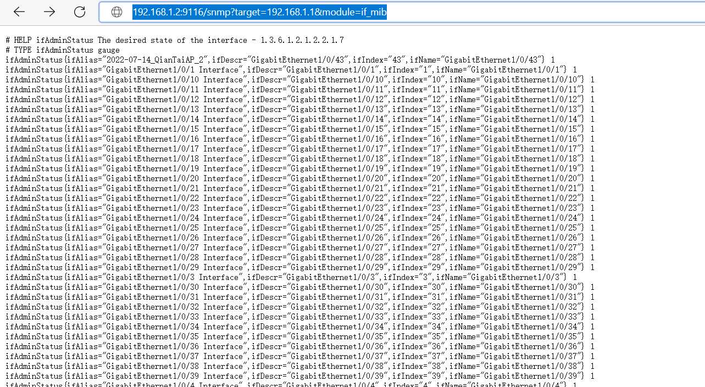Click the GigabitEthernet1/0/39 metric line

pyautogui.click(x=300, y=376)
